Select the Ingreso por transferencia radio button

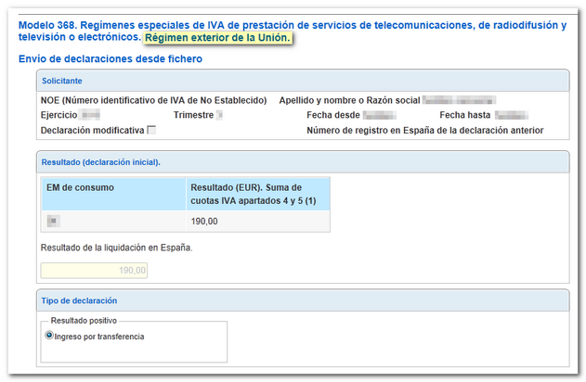click(49, 336)
